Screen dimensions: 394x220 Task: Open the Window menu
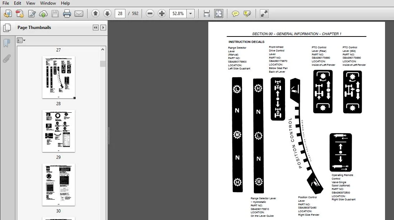tap(48, 3)
